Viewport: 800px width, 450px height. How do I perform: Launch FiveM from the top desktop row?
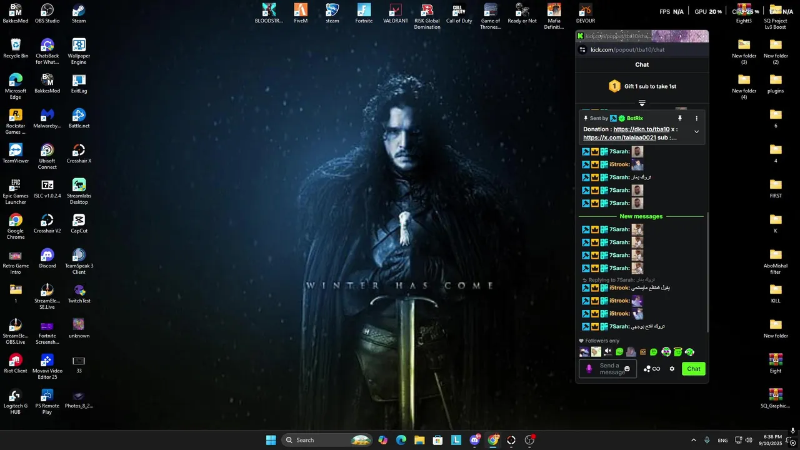click(301, 13)
